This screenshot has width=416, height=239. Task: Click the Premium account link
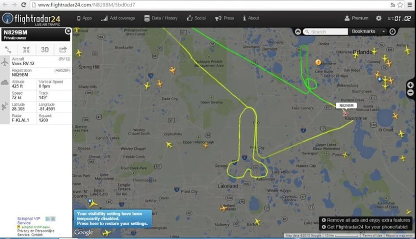coord(356,18)
